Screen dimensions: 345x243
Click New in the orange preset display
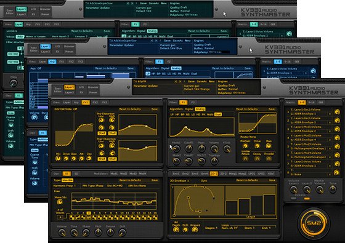pyautogui.click(x=212, y=81)
